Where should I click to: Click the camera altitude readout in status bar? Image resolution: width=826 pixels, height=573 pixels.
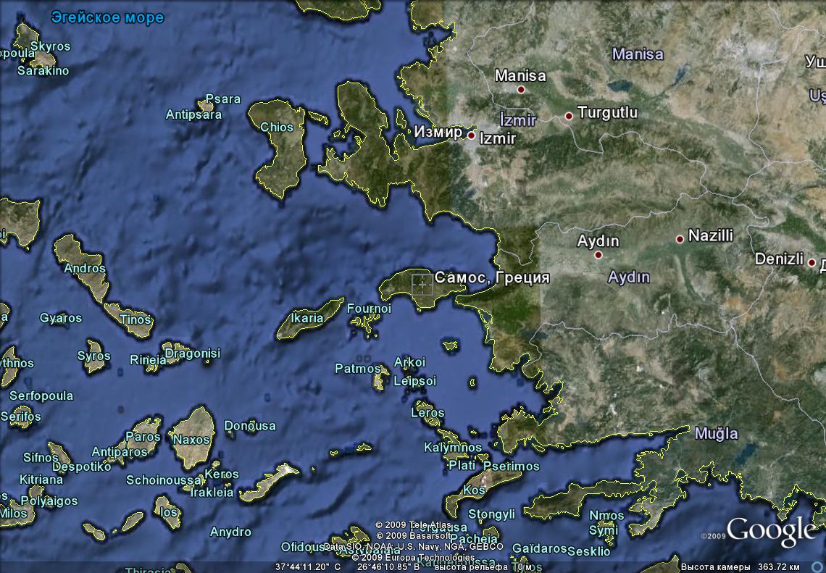(x=740, y=566)
